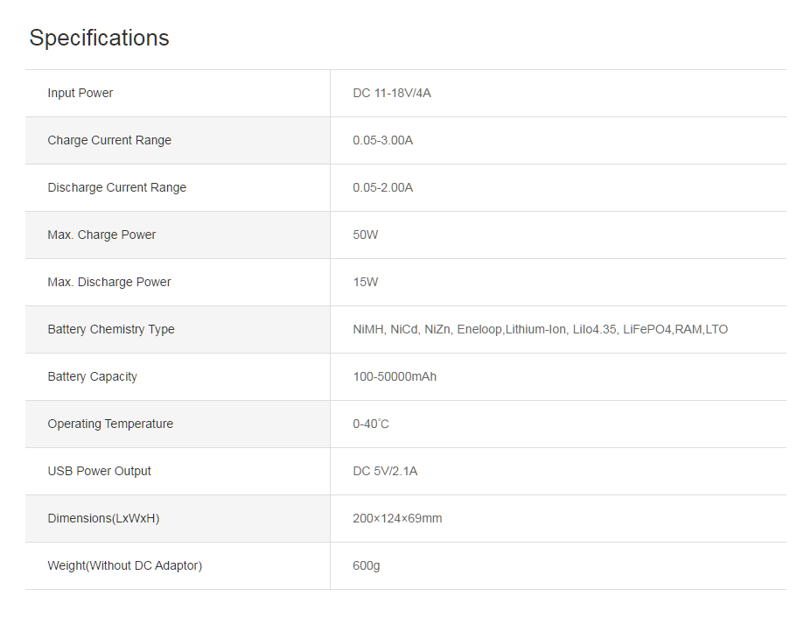Click the Discharge Current Range label
Image resolution: width=811 pixels, height=617 pixels.
click(x=117, y=188)
